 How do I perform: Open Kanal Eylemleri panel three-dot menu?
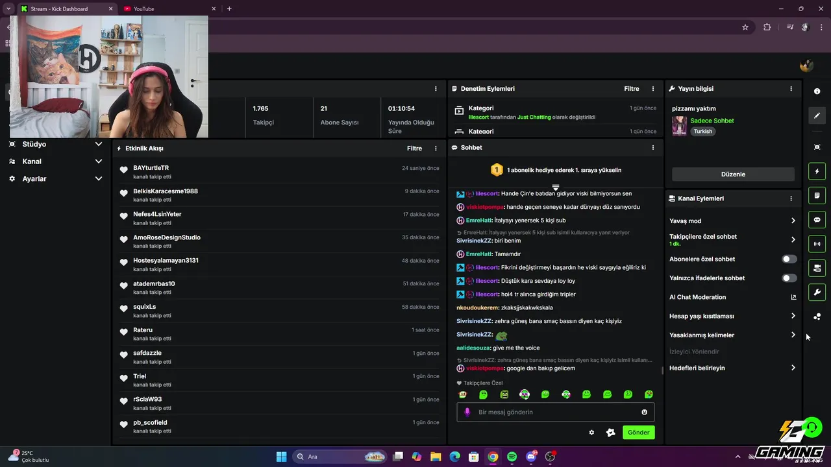(791, 198)
